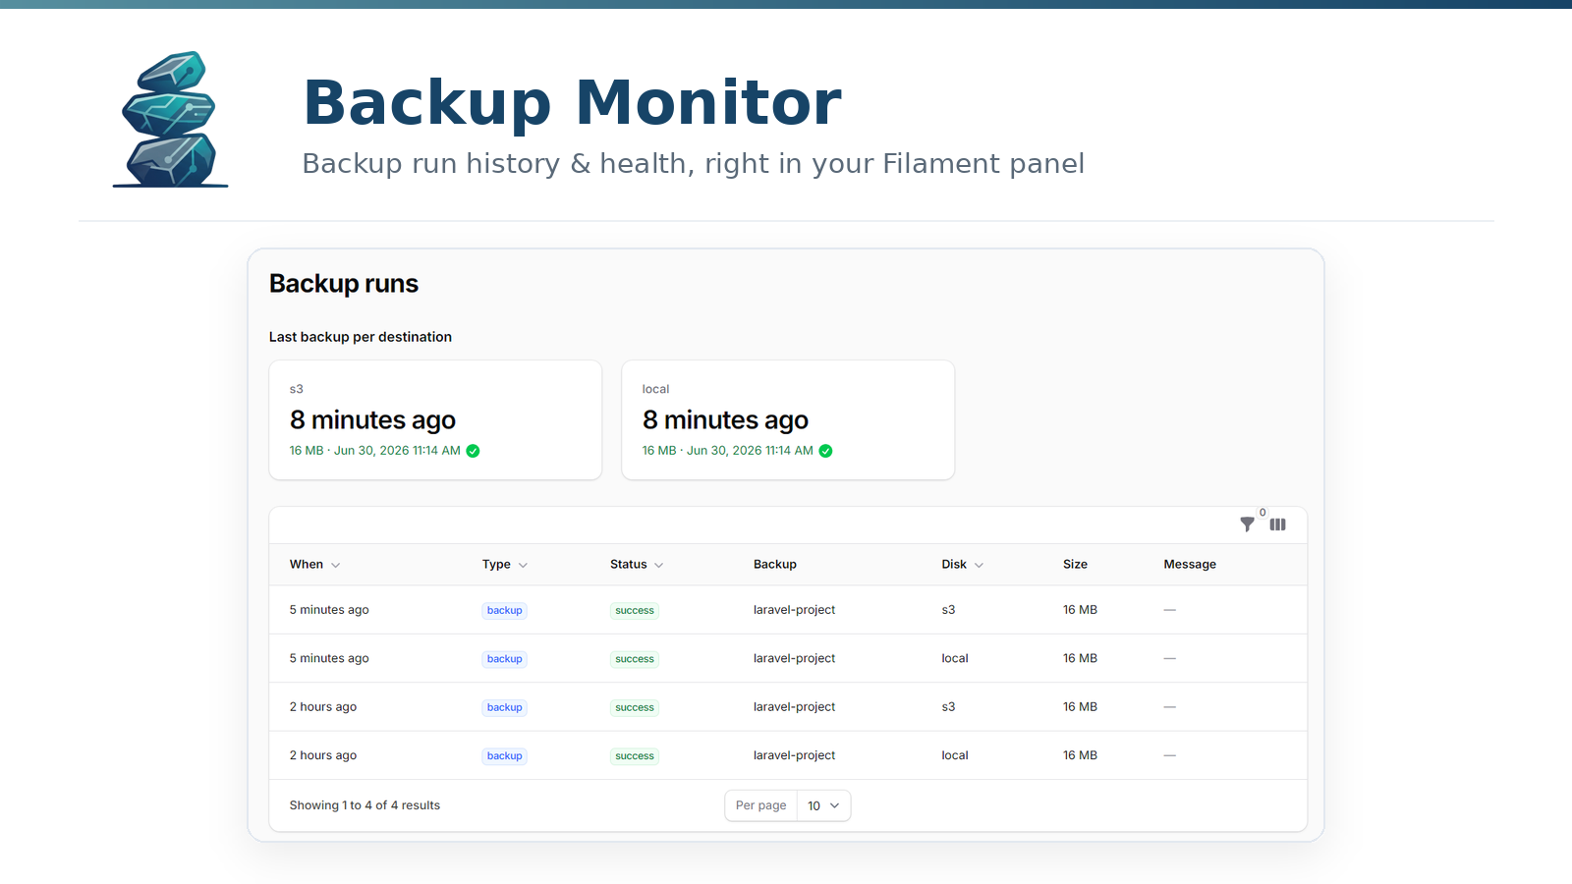Open the table filter funnel icon

1247,525
